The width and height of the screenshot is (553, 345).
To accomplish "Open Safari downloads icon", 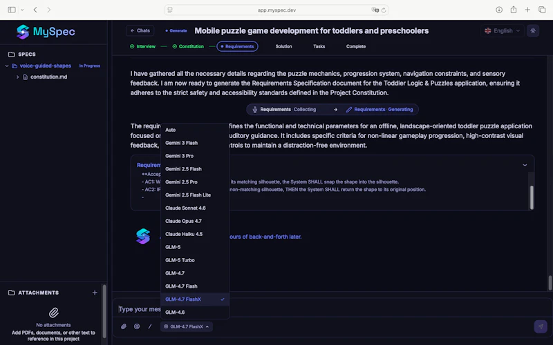I will click(499, 10).
